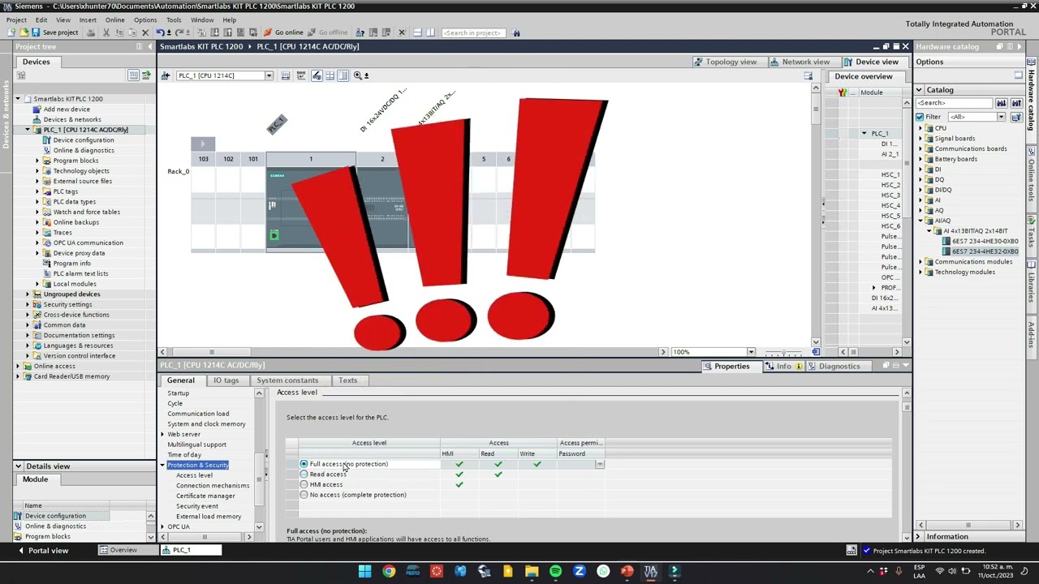Click the Upload from device icon
This screenshot has height=584, width=1039.
[228, 32]
